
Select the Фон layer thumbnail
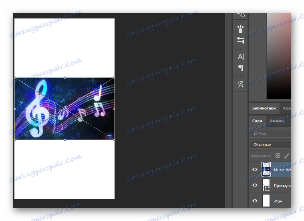coord(266,201)
